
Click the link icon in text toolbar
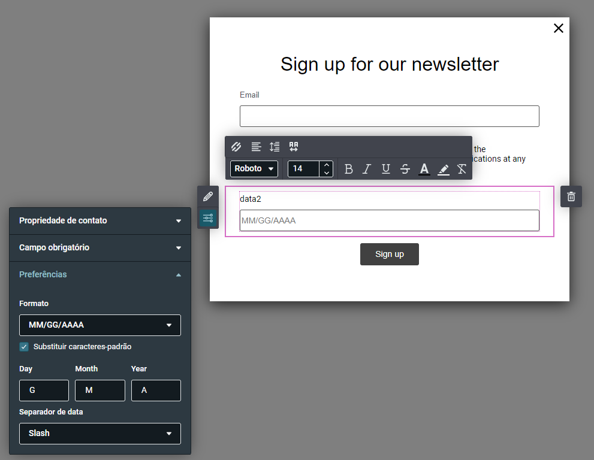[236, 147]
